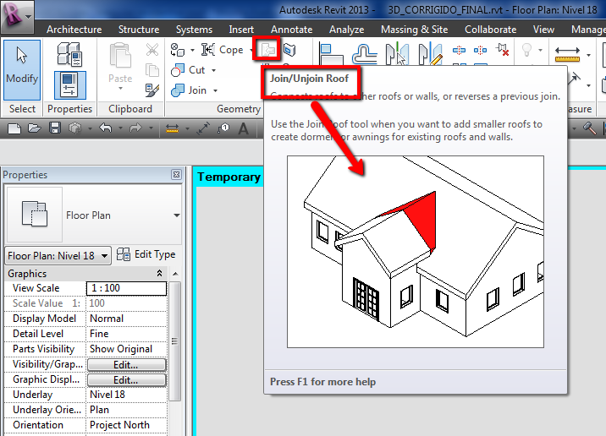Viewport: 606px width, 436px height.
Task: Open the Annotate ribbon tab
Action: (x=291, y=30)
